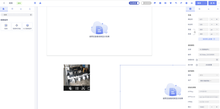Preview the page with the eye icon

pyautogui.click(x=192, y=3)
